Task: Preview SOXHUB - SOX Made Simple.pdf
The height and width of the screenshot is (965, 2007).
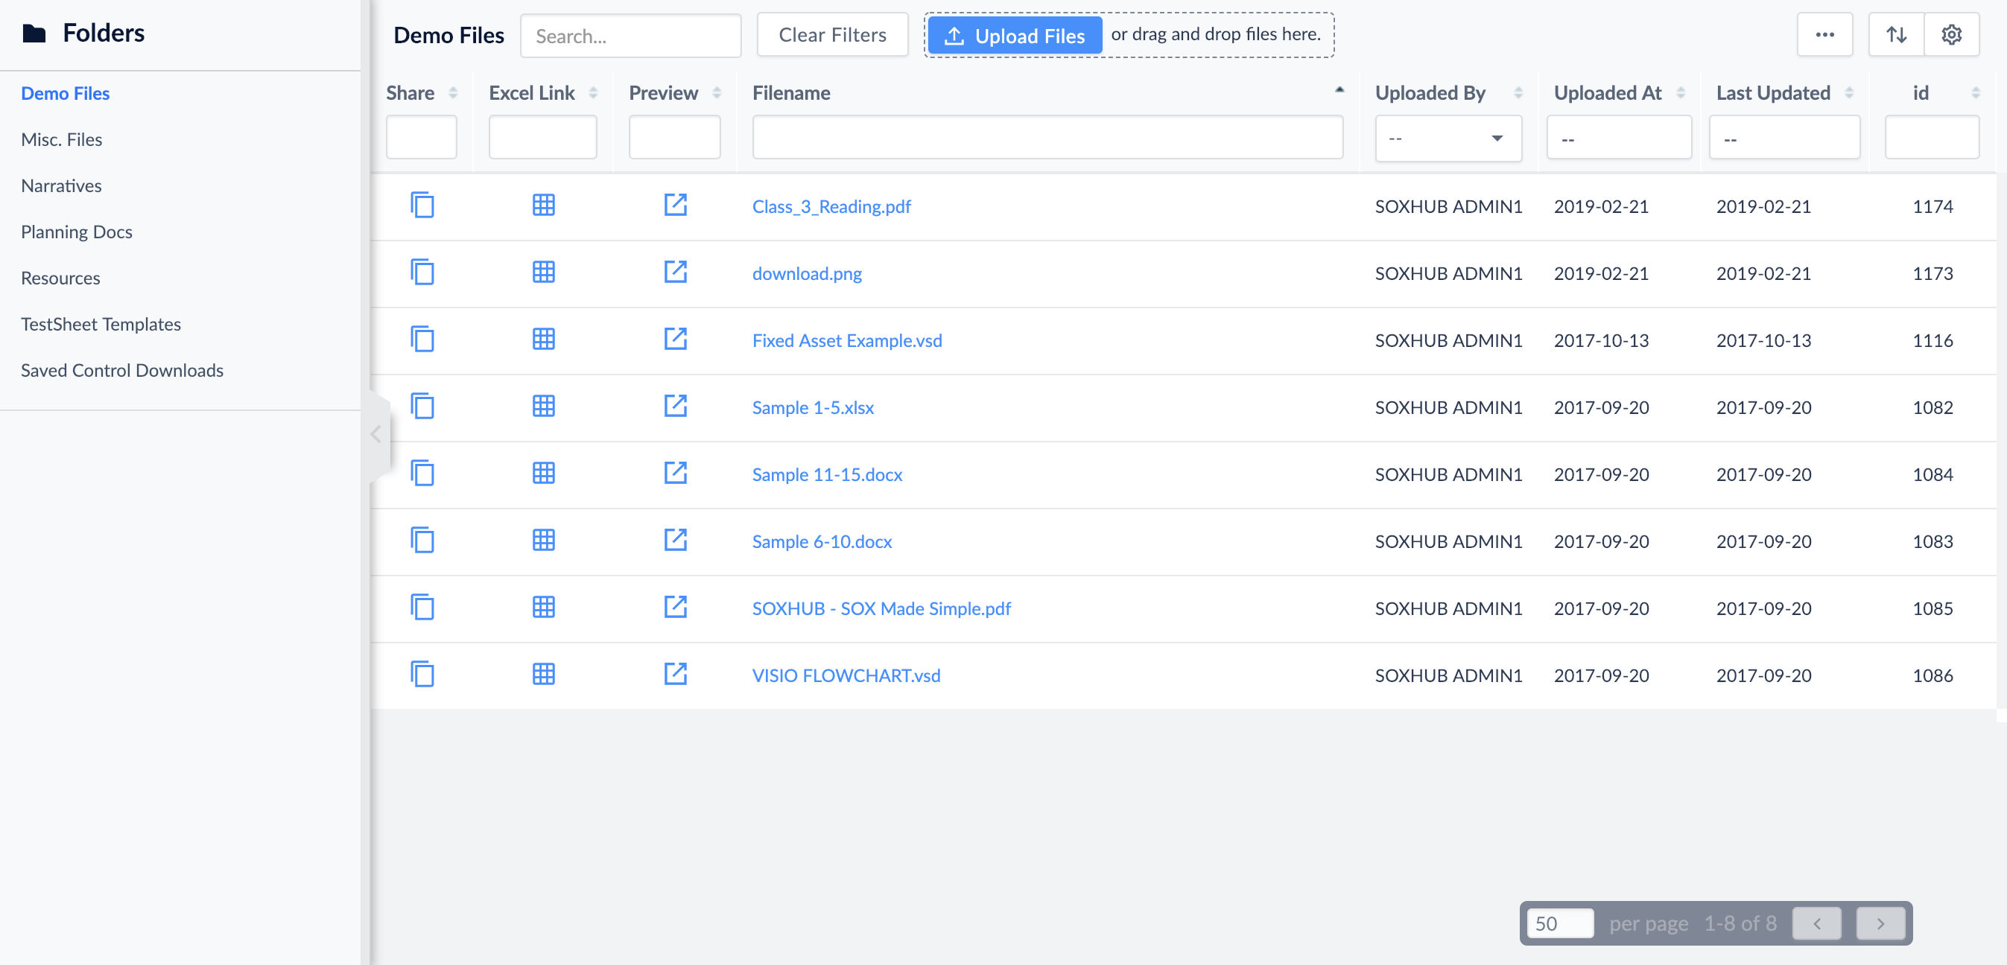Action: click(x=675, y=608)
